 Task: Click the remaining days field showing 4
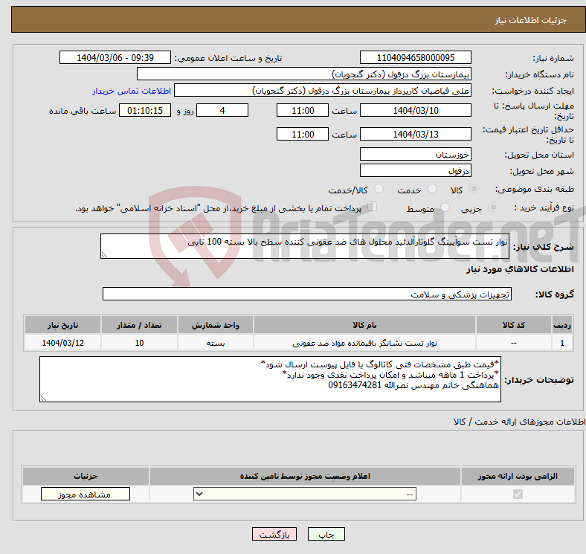222,110
